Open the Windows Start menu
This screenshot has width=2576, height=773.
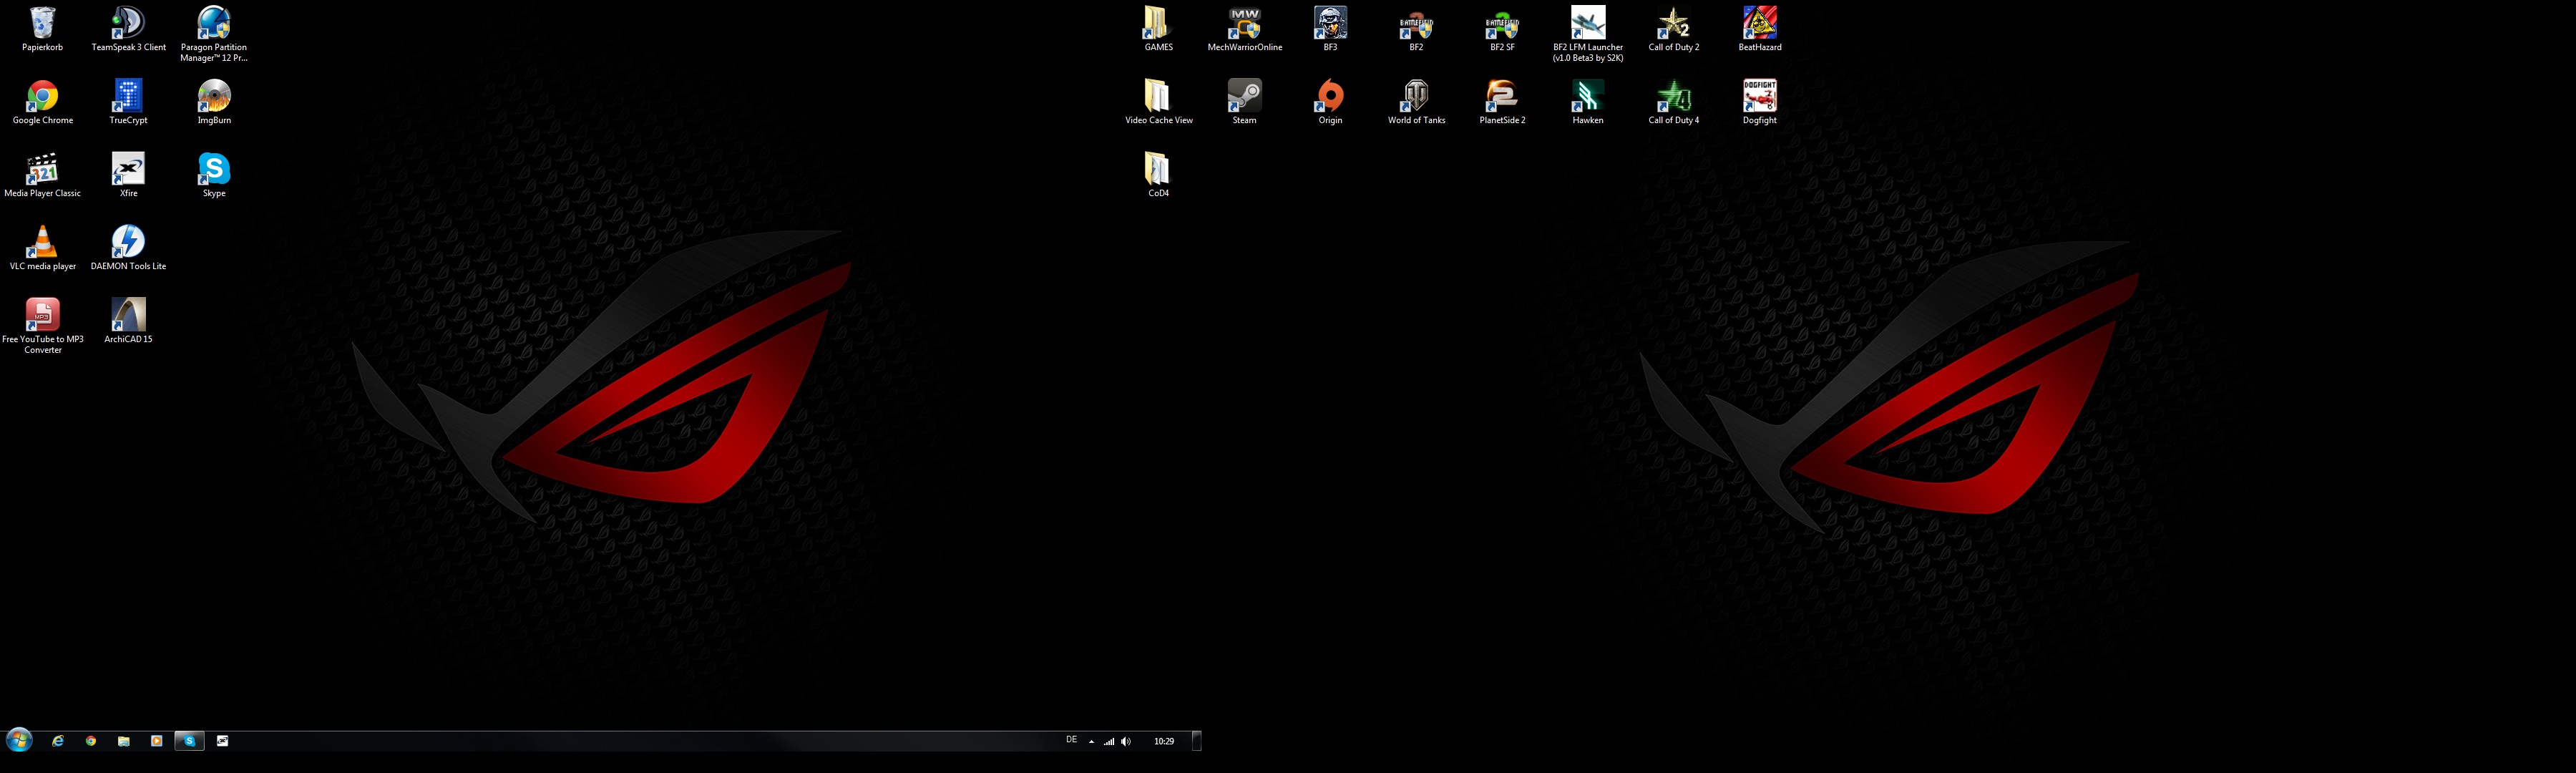click(x=19, y=740)
